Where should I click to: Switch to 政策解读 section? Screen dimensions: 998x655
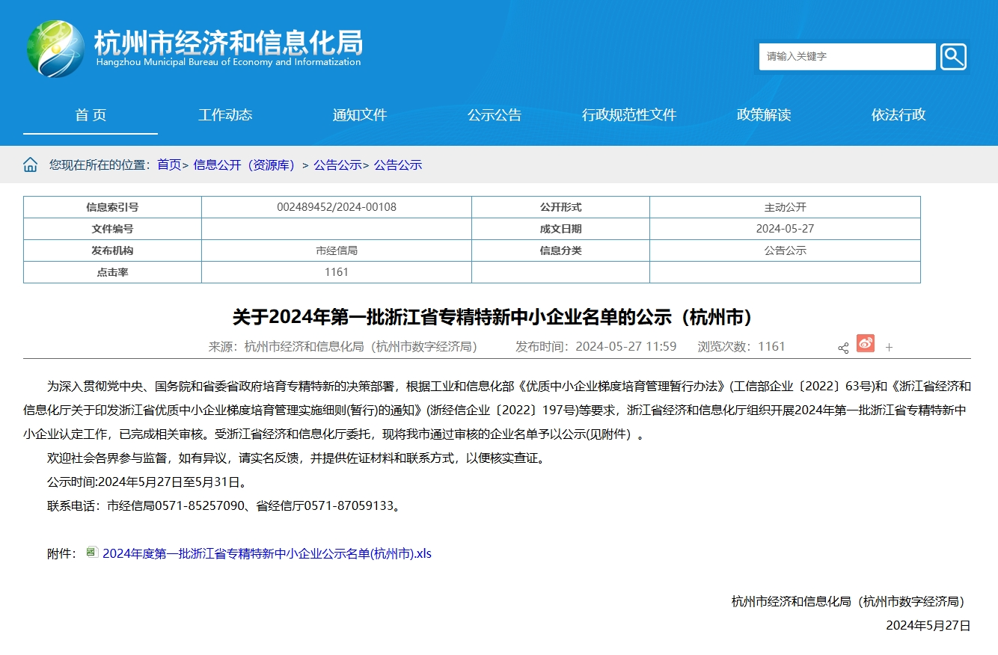click(764, 115)
